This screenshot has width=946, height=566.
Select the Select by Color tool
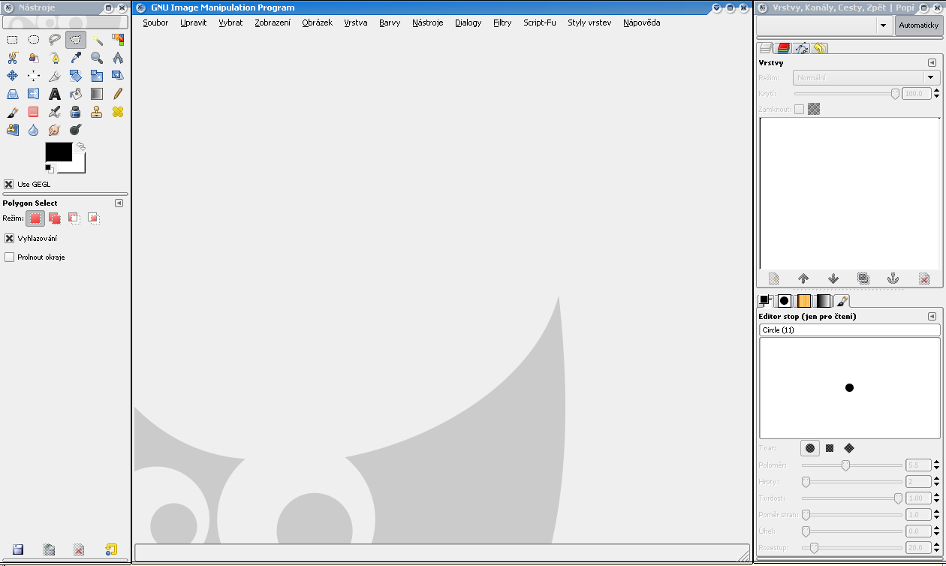[118, 40]
